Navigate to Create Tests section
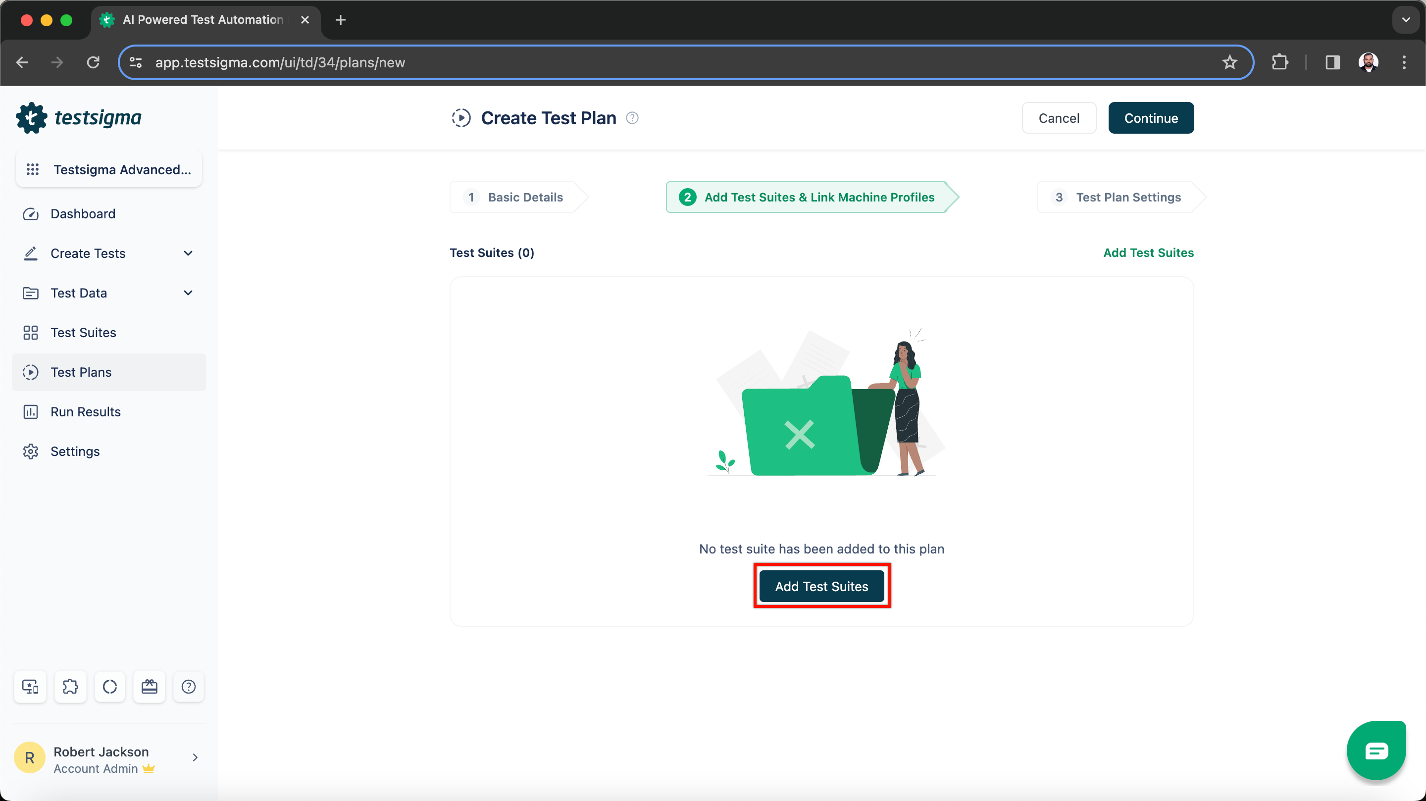This screenshot has height=801, width=1426. click(x=109, y=253)
